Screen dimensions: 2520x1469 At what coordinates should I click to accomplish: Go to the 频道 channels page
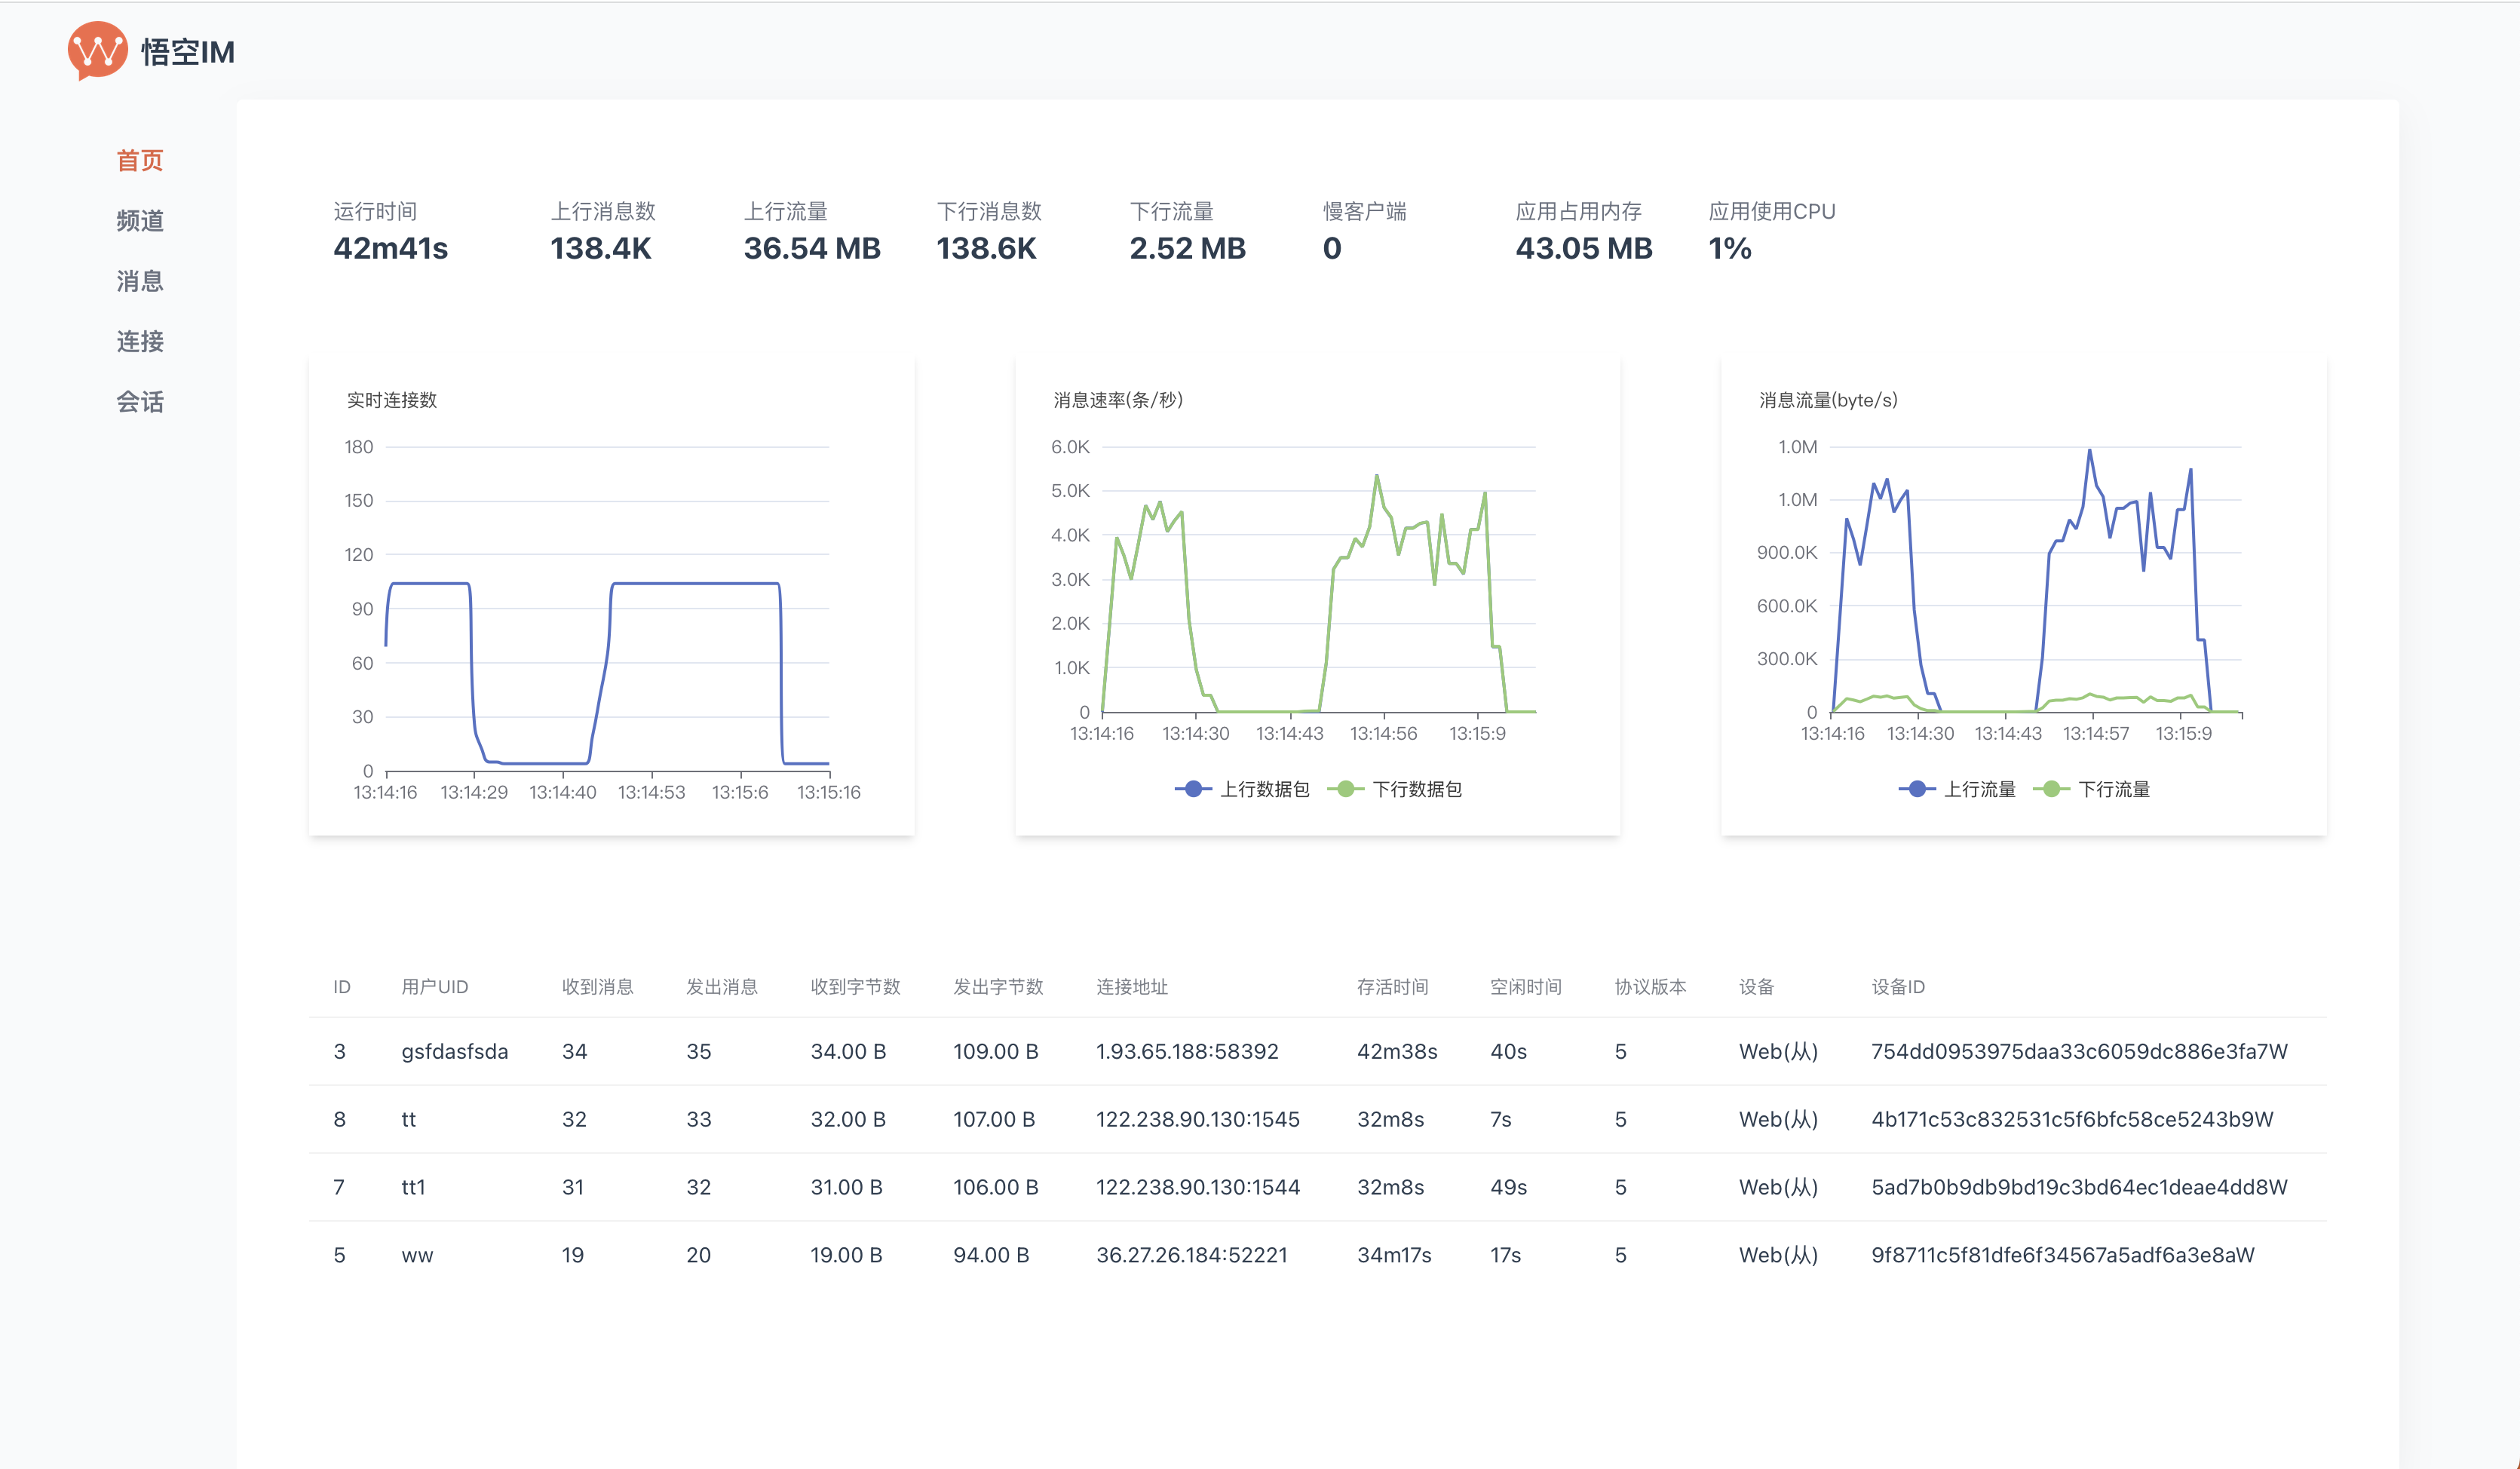[x=139, y=221]
